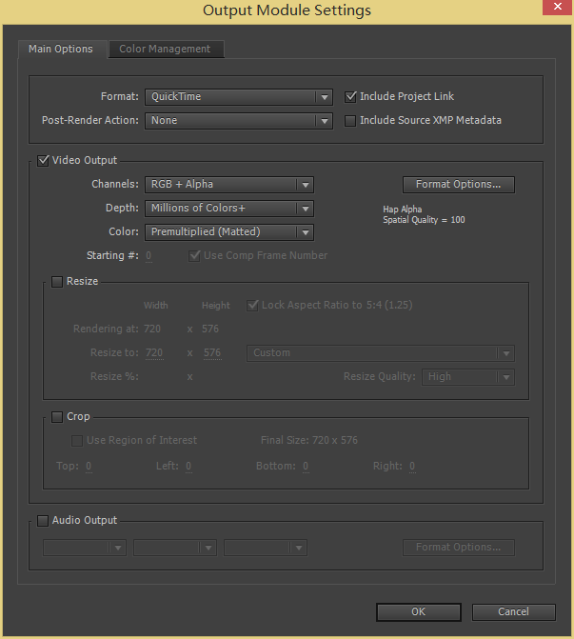Open Depth dropdown showing Millions of Colors+
The height and width of the screenshot is (639, 574).
tap(229, 209)
